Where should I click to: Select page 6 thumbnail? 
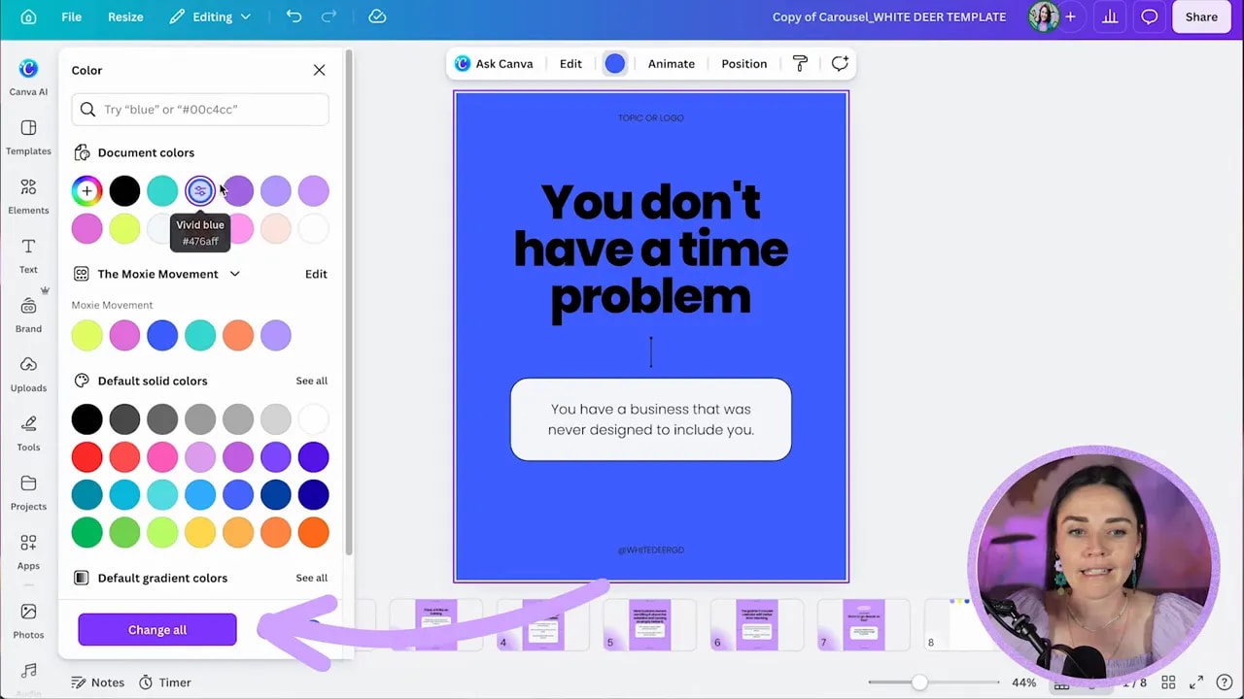point(757,625)
